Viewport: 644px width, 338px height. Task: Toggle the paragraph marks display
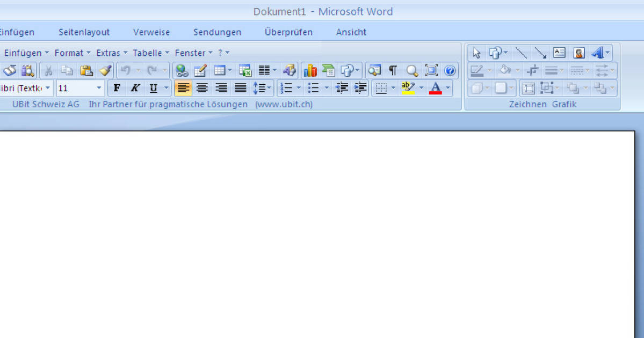393,70
